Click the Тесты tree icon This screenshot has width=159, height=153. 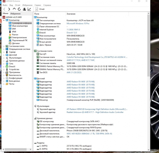tap(7, 84)
